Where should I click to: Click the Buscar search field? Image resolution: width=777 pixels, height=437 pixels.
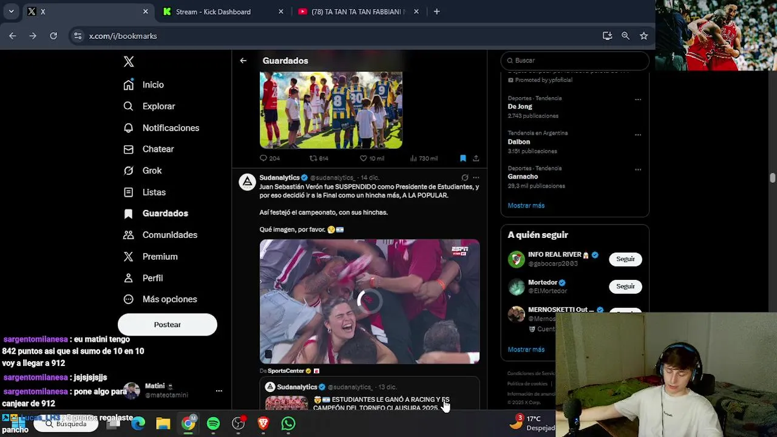[x=575, y=61]
